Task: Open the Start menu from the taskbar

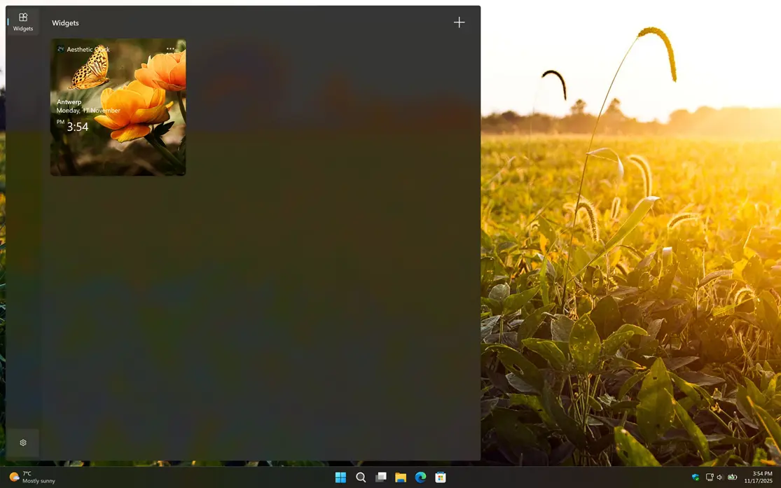Action: 340,477
